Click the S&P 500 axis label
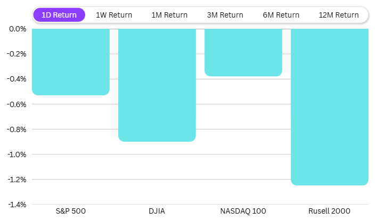377x220 pixels. [71, 211]
